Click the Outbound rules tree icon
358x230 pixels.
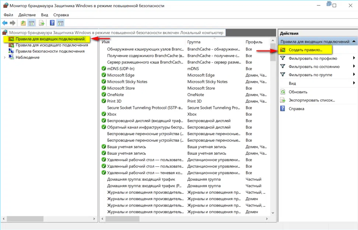(11, 45)
